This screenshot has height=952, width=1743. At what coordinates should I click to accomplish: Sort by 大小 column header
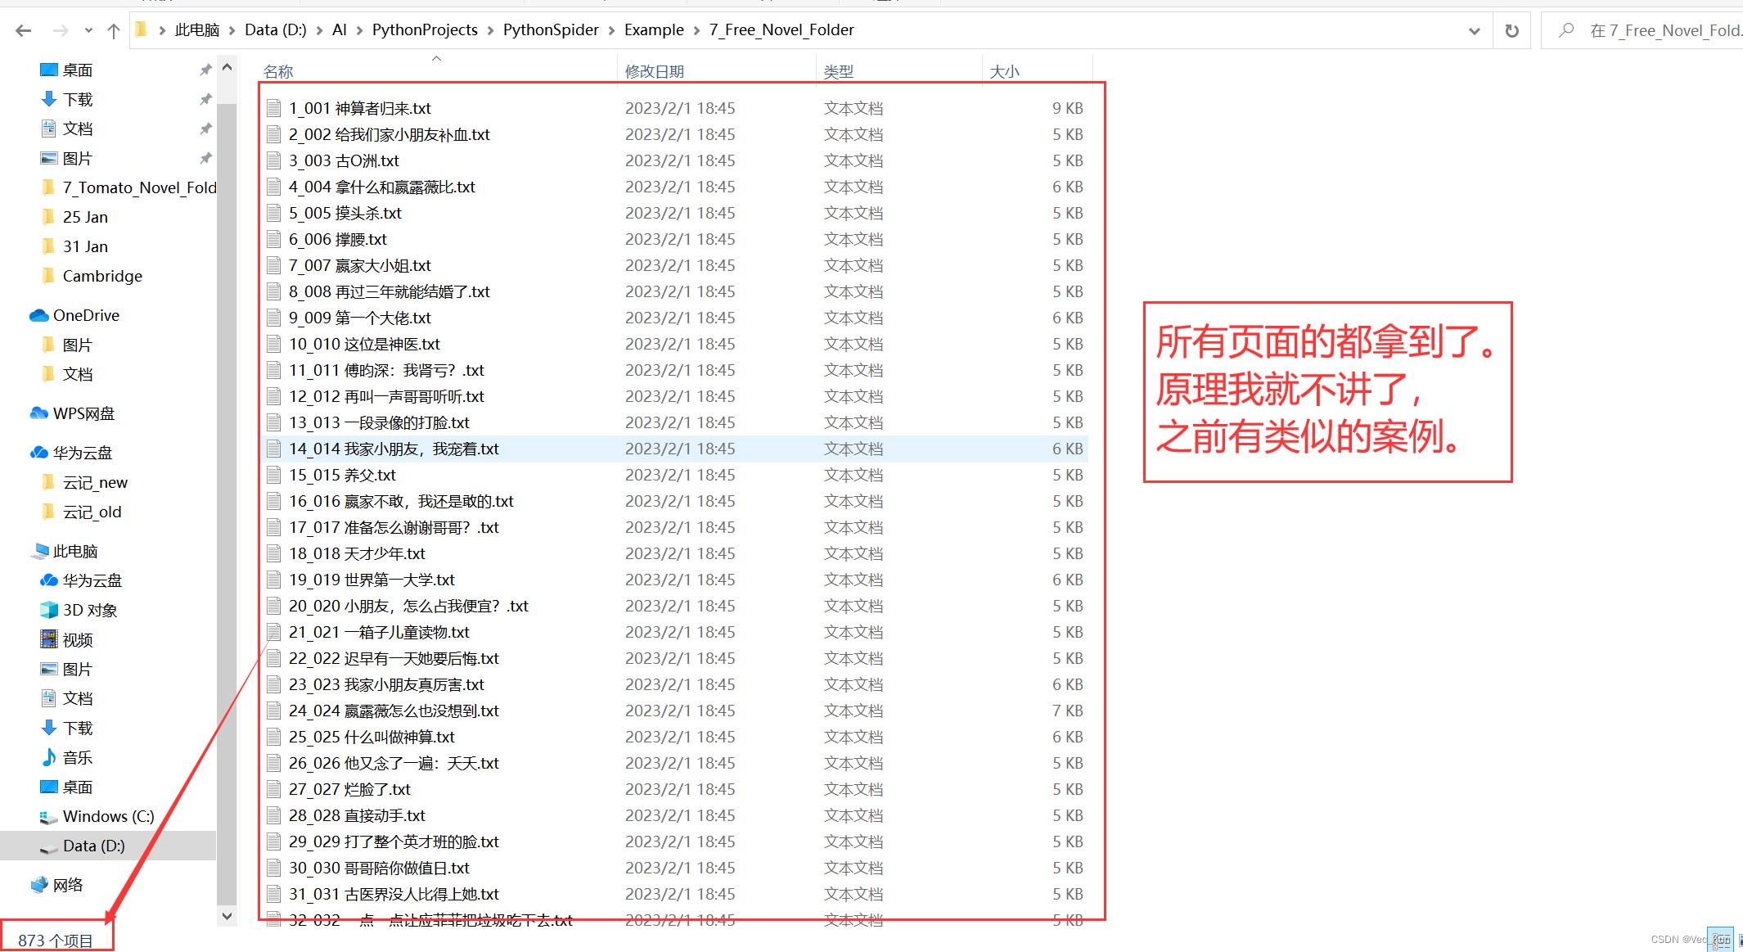click(1004, 71)
